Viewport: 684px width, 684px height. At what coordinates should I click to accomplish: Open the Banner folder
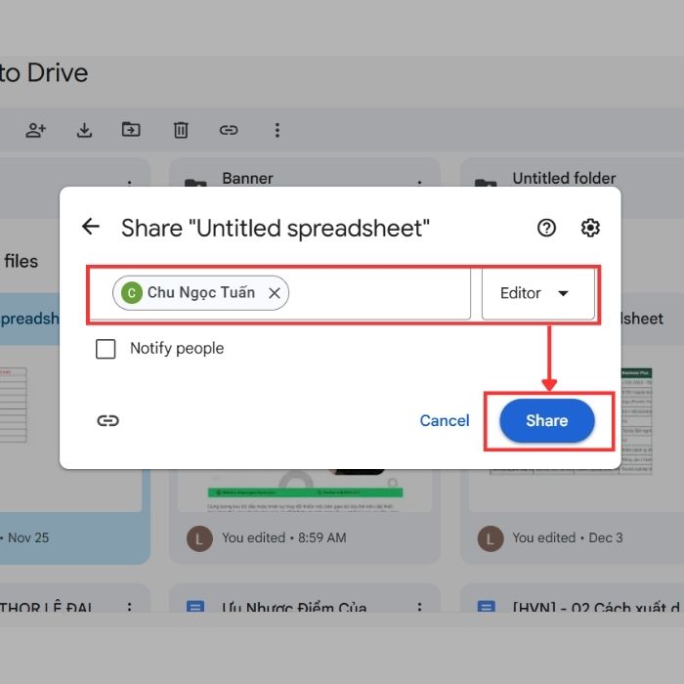[247, 178]
